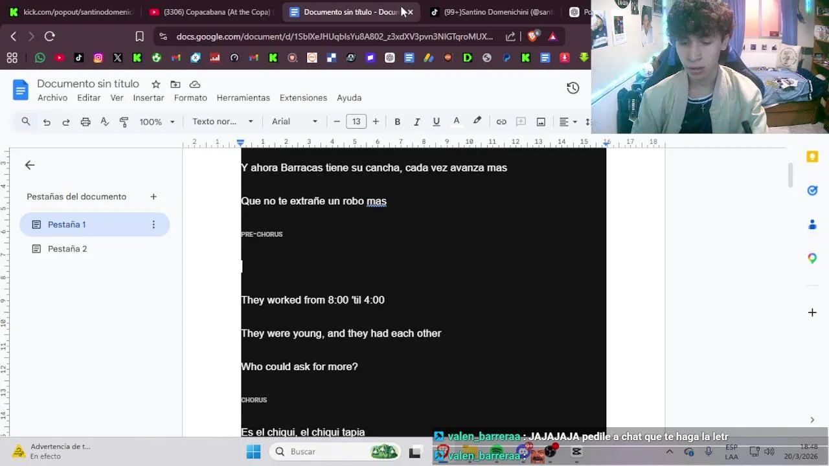829x466 pixels.
Task: Click the docs.google.com address bar URL
Action: (x=334, y=36)
